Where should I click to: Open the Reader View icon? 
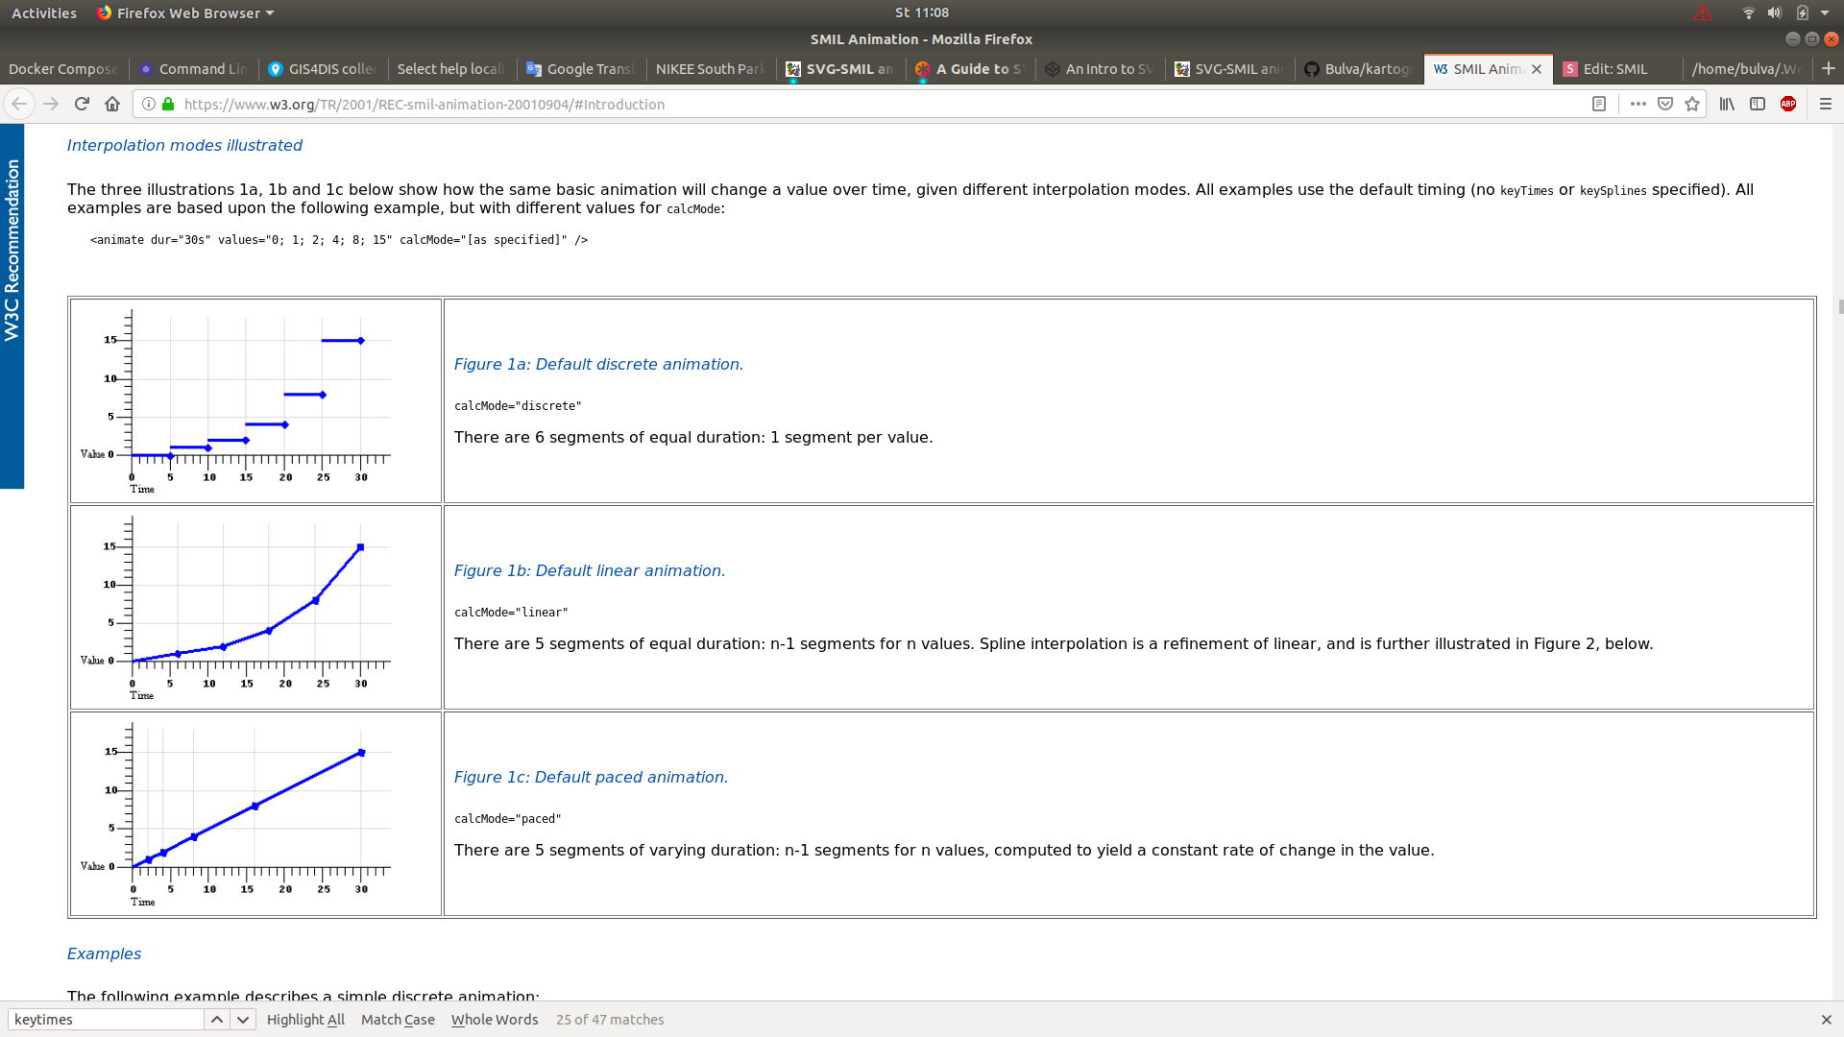1599,104
